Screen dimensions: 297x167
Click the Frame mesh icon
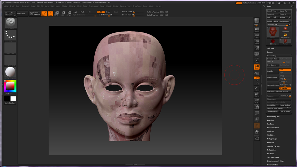tap(256, 88)
